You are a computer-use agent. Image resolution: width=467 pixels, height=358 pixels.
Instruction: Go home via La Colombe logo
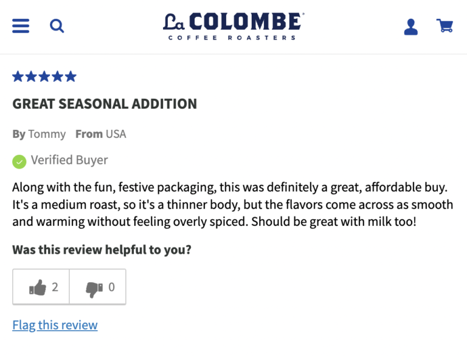(233, 26)
